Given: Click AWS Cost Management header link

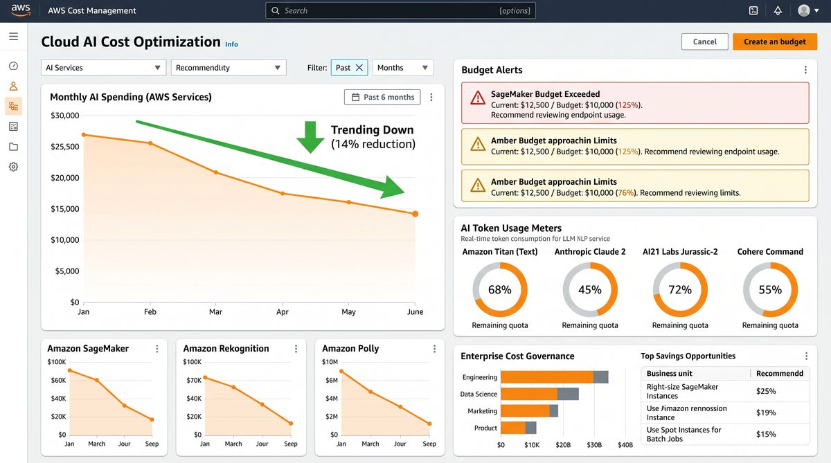Looking at the screenshot, I should click(x=92, y=10).
